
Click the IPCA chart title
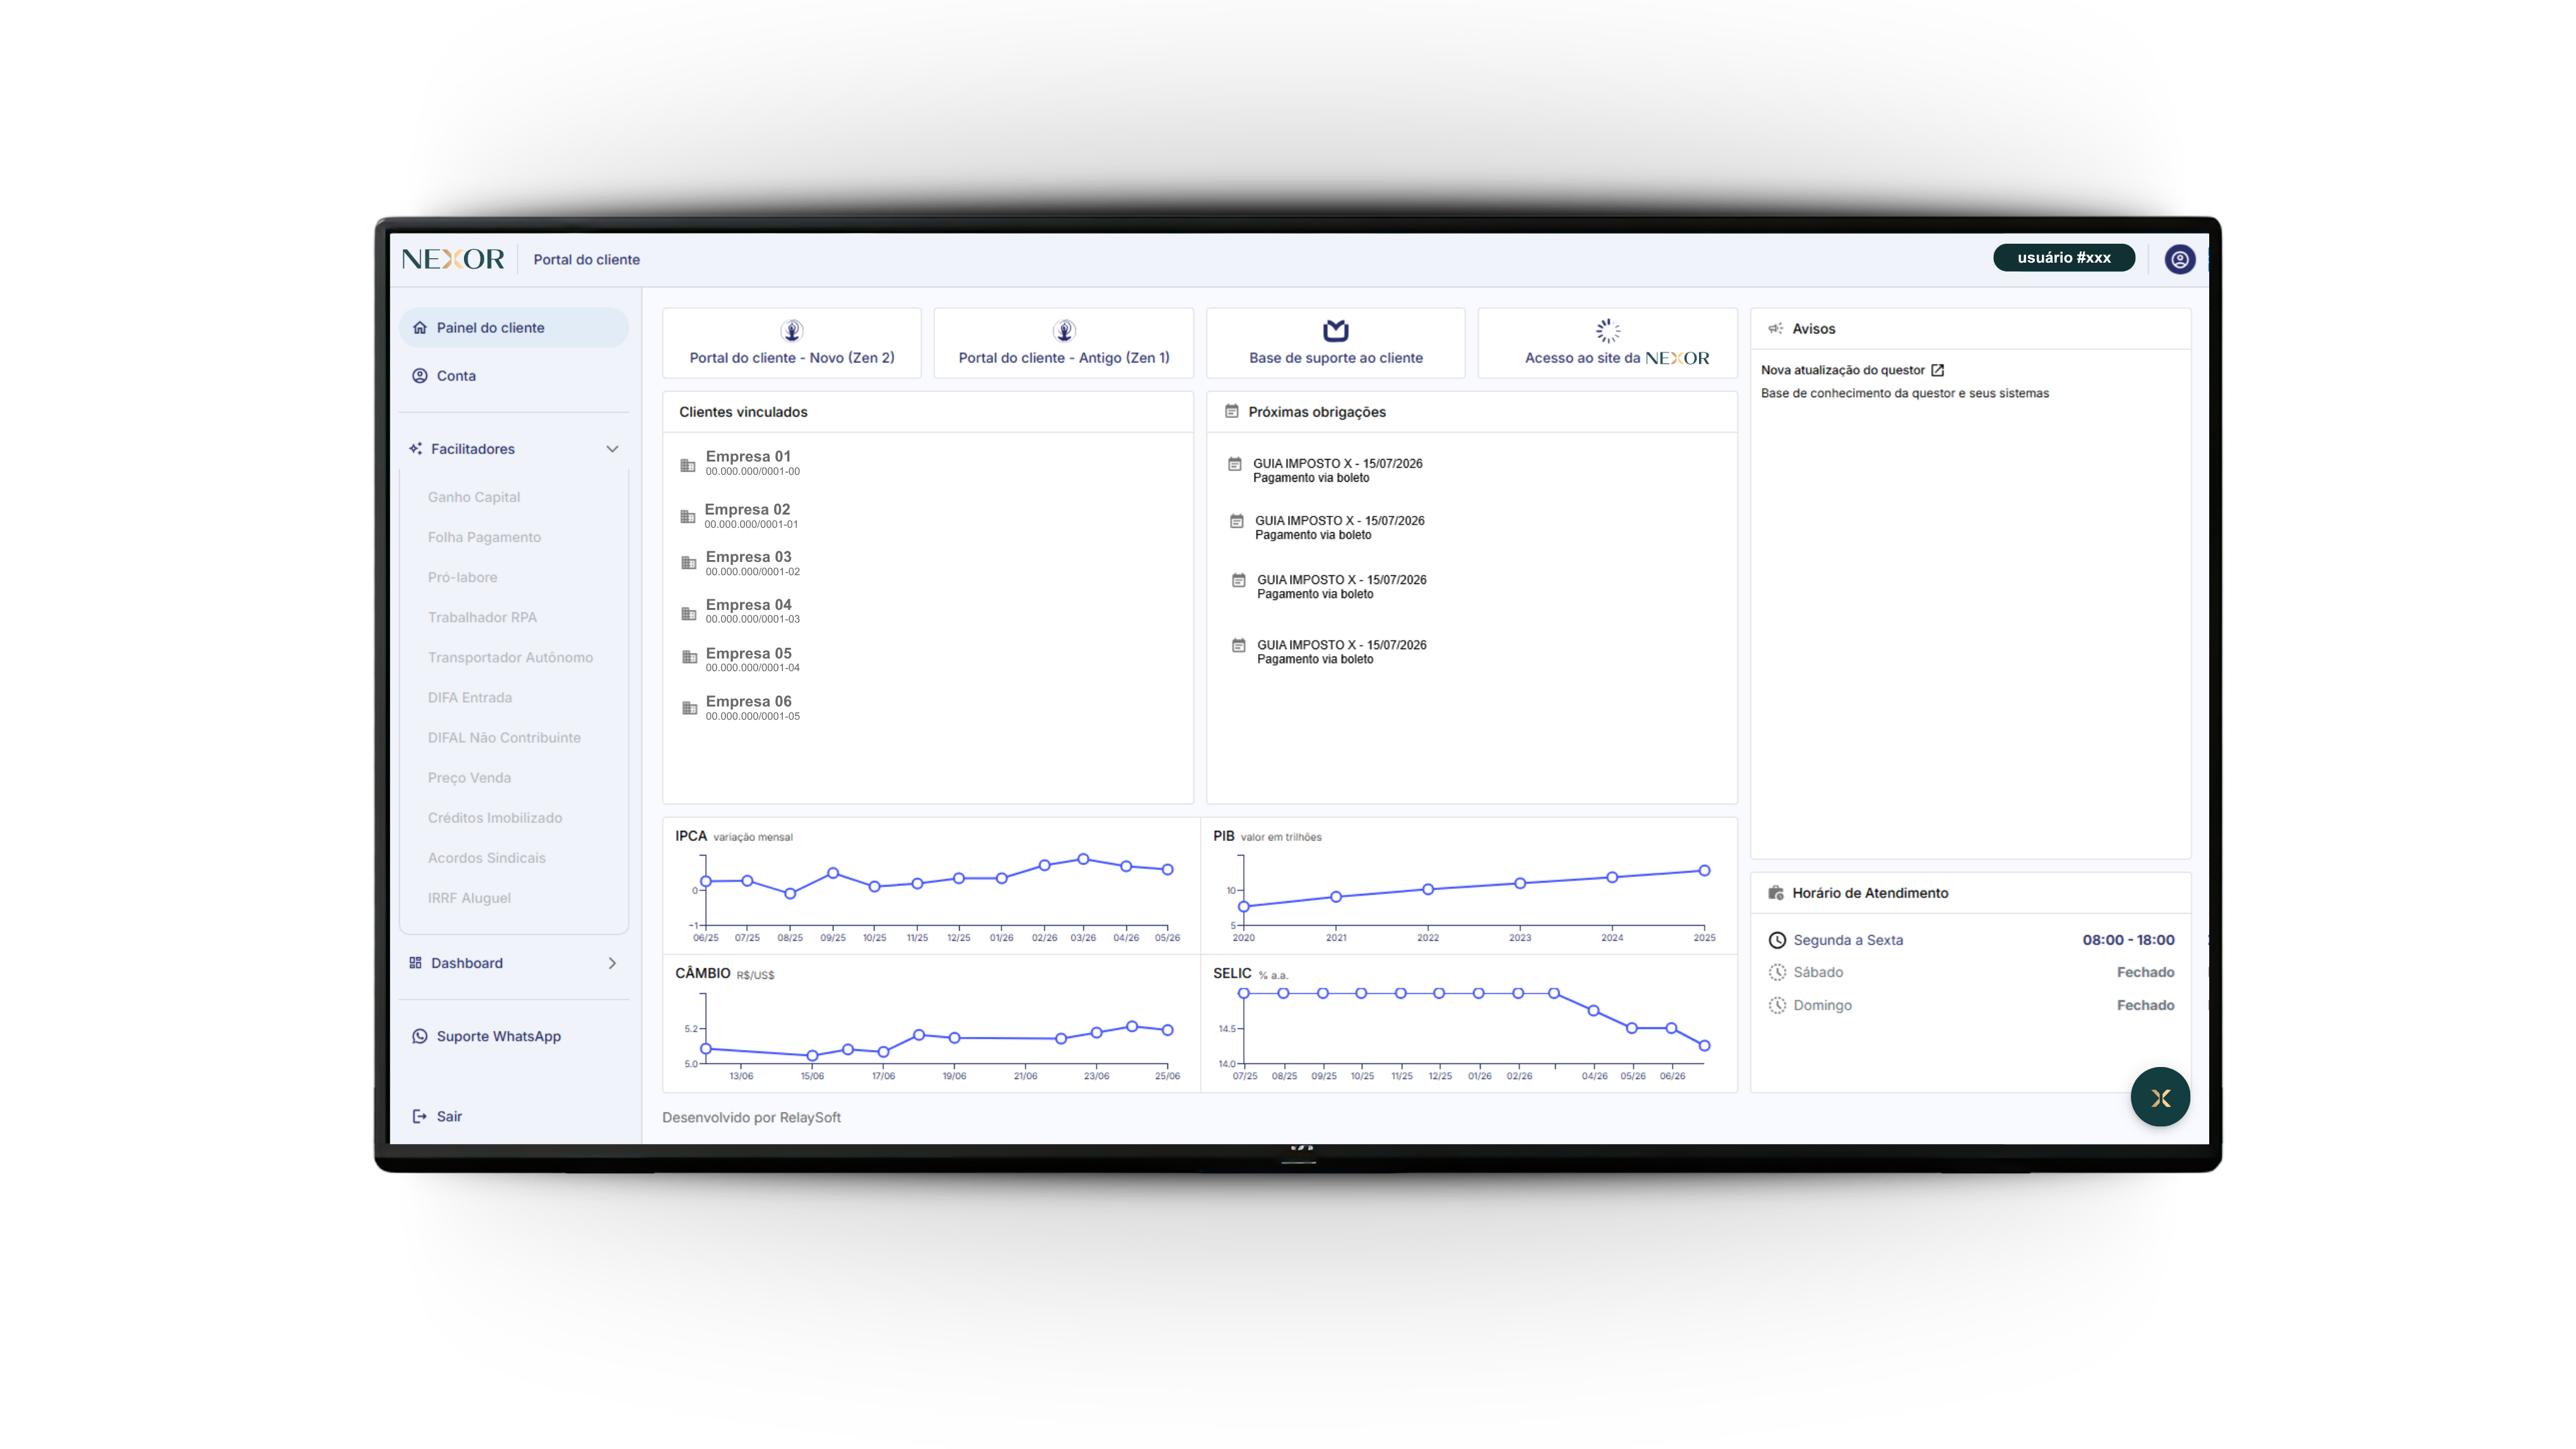[x=691, y=836]
